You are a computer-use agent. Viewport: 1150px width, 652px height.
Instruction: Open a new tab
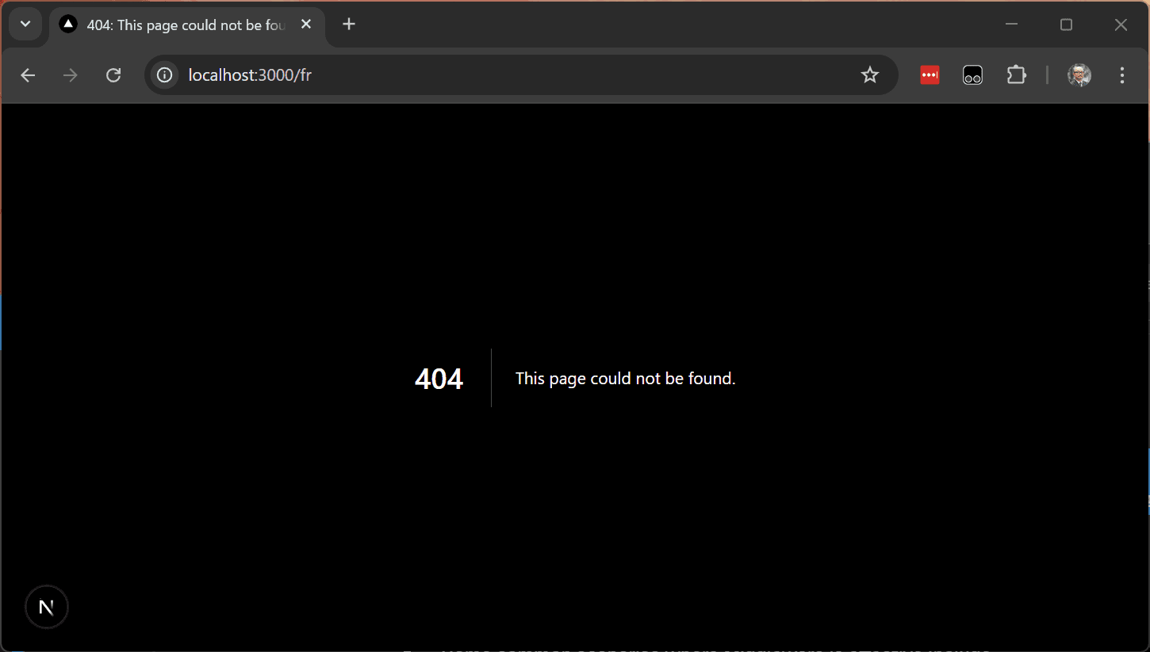tap(349, 25)
